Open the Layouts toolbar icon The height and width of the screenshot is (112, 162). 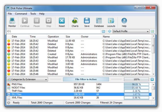coord(111,22)
